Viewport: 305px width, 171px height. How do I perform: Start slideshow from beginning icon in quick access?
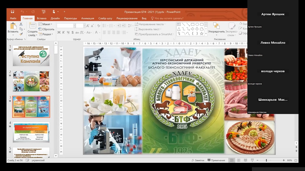click(44, 12)
